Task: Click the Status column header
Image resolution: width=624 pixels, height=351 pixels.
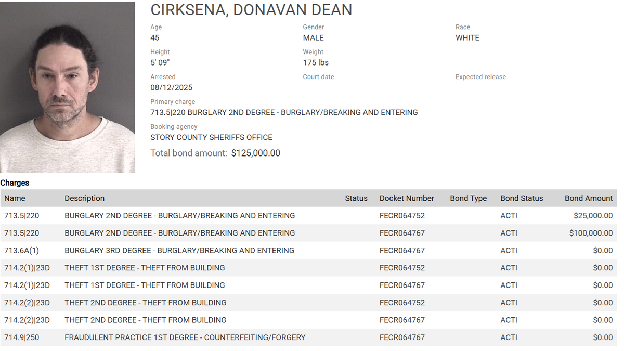Action: (356, 198)
